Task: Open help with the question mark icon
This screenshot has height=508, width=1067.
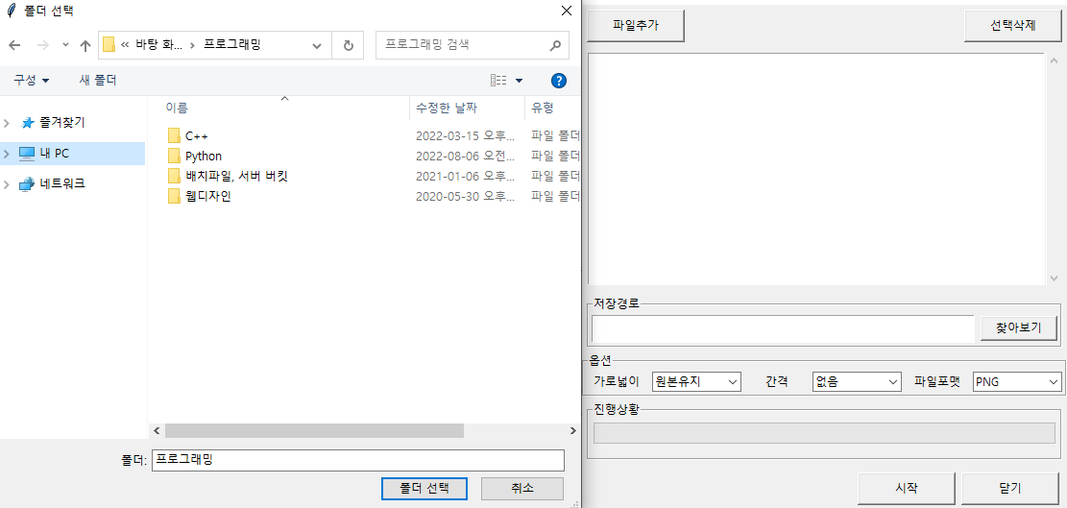Action: [x=559, y=81]
